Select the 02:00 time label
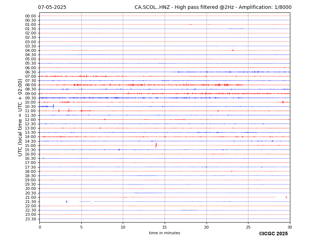This screenshot has height=247, width=329. [31, 33]
